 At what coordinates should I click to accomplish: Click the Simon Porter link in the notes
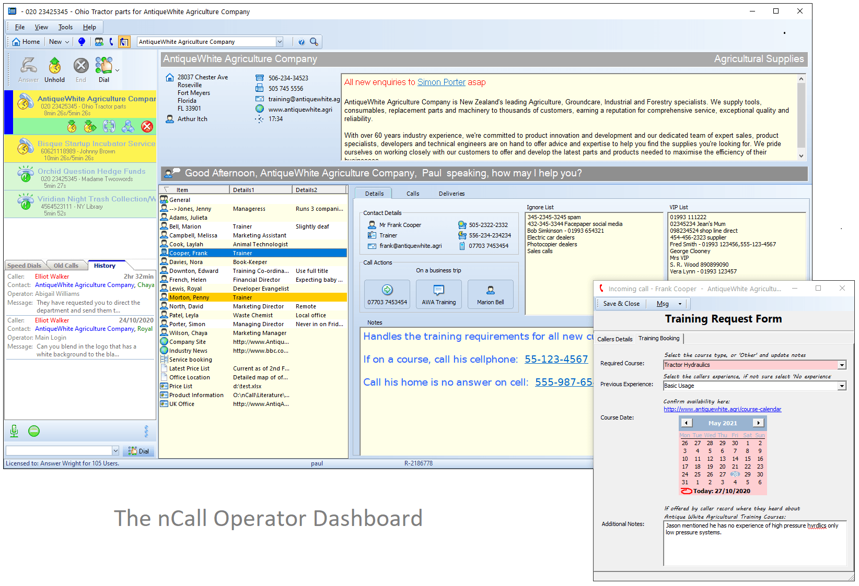(442, 82)
